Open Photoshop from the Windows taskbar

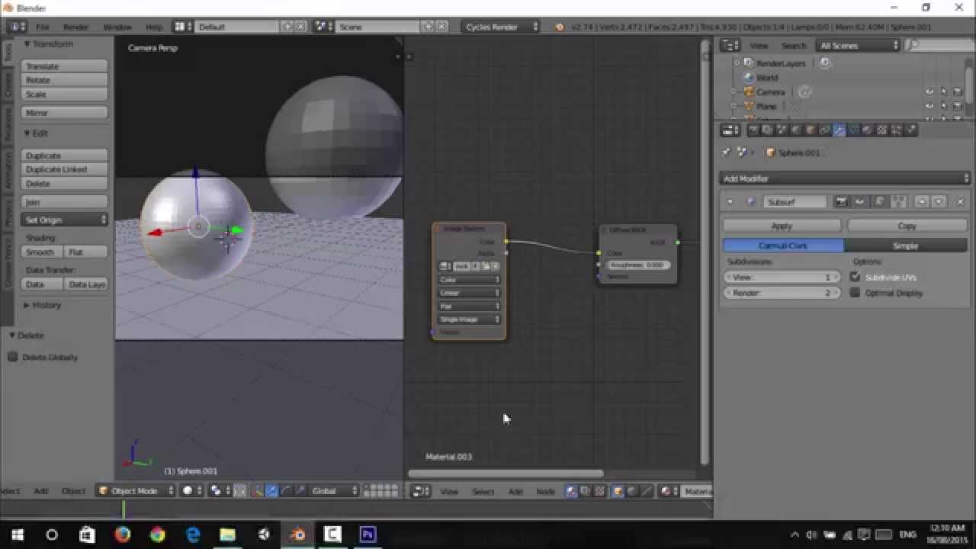point(368,535)
